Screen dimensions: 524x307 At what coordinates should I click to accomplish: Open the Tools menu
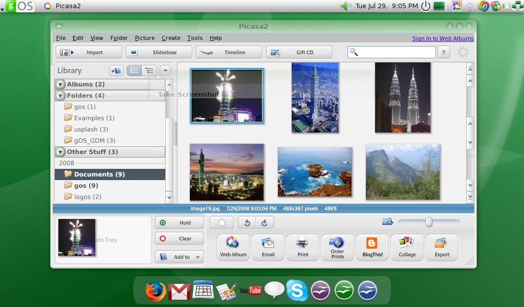click(x=194, y=38)
